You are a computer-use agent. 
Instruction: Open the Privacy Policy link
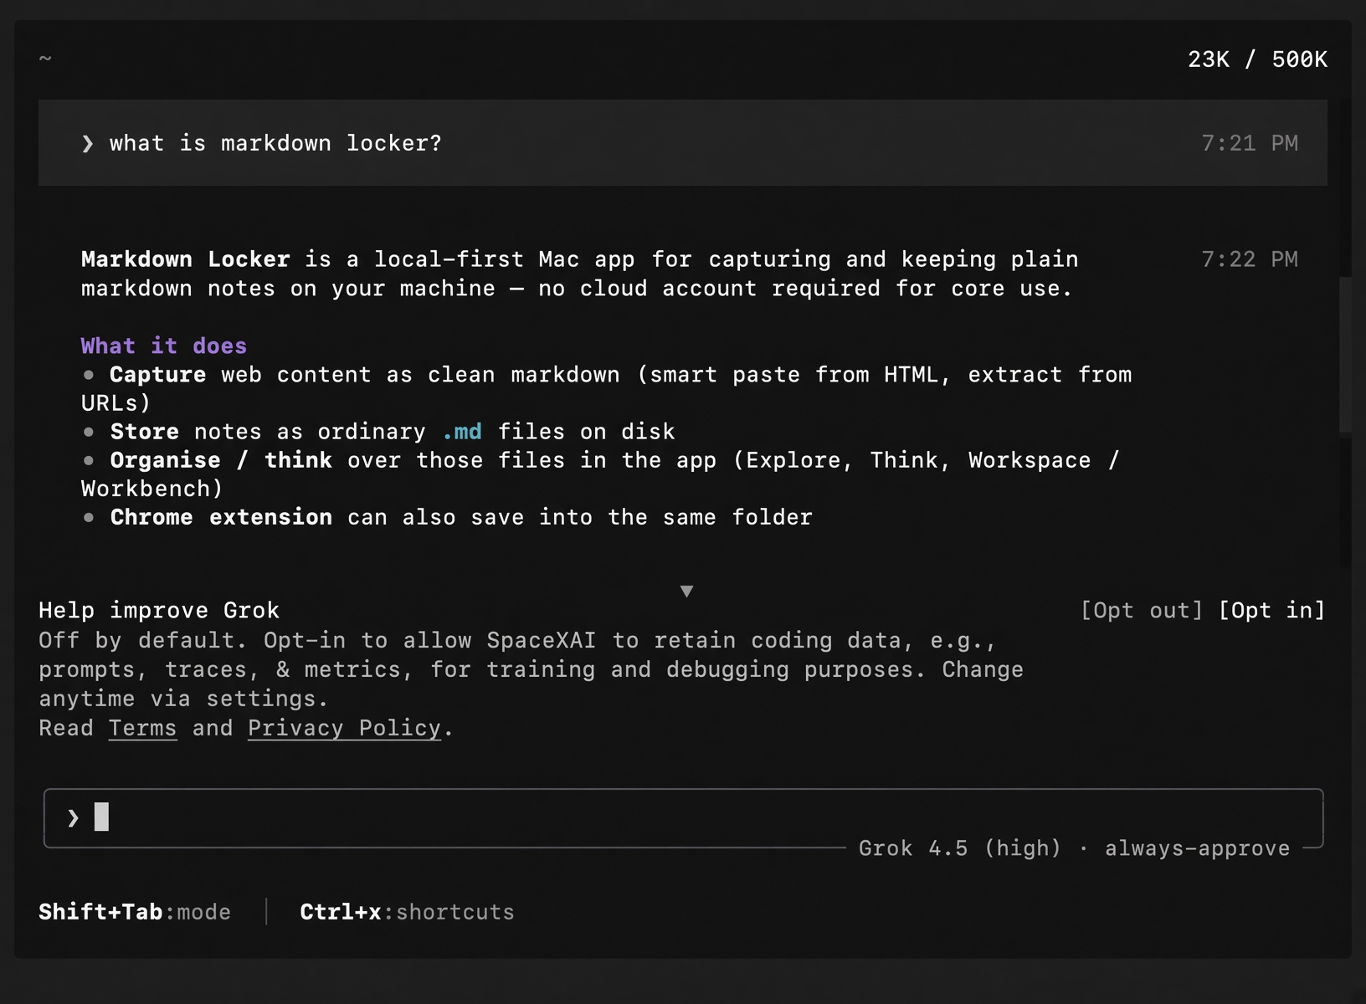tap(344, 728)
